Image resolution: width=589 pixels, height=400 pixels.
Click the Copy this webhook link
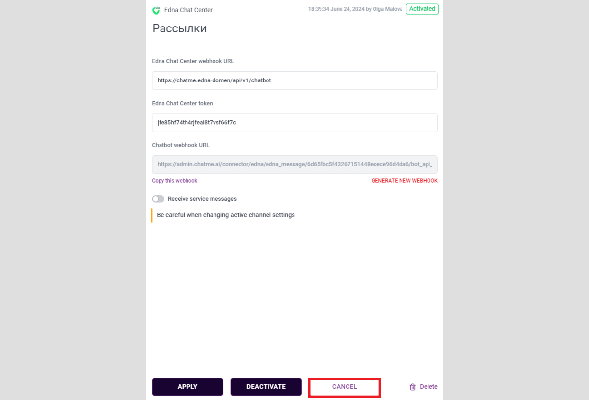click(x=174, y=181)
